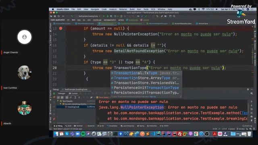Image resolution: width=258 pixels, height=145 pixels.
Task: Open OBS from the Dock
Action: [x=207, y=134]
